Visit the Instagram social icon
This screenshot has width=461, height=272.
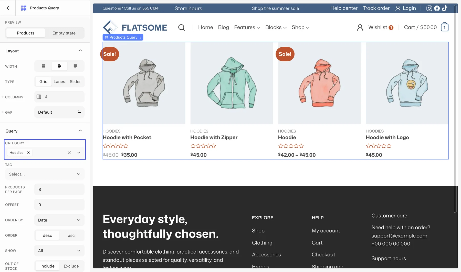[x=429, y=8]
